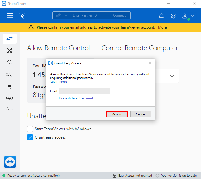Open the Chat sidebar icon
Image resolution: width=201 pixels, height=179 pixels.
9,86
